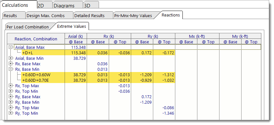Open the 2D tab
Screen dimensions: 274x125
[45, 5]
